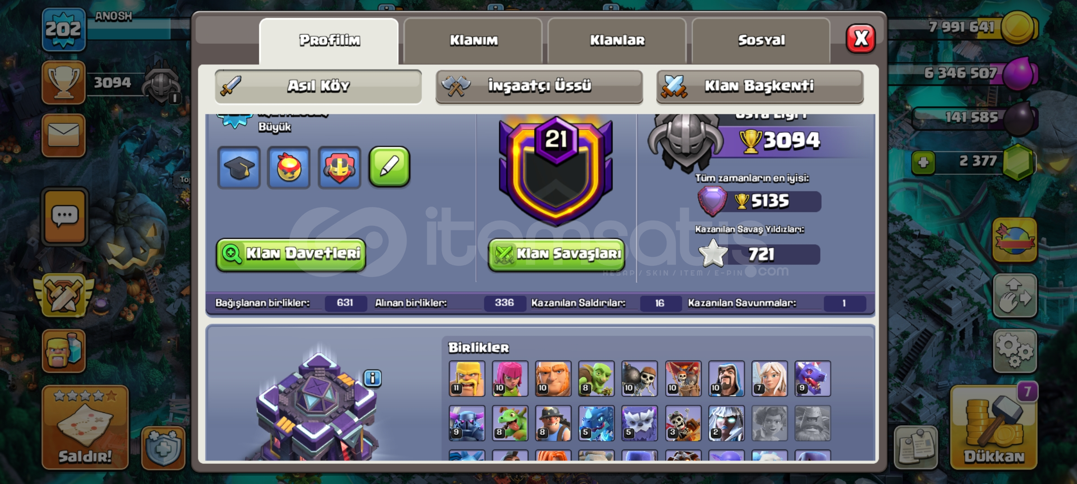Select the Barbarian troop thumbnail
This screenshot has width=1077, height=484.
[x=467, y=379]
